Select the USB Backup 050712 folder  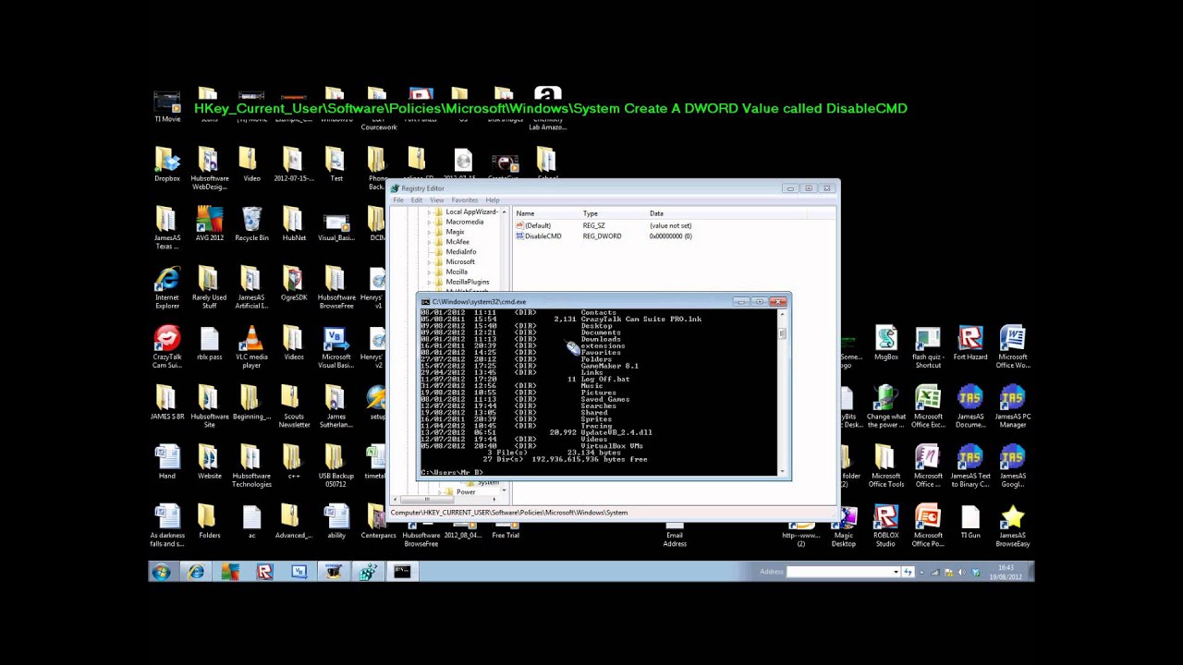pyautogui.click(x=335, y=465)
